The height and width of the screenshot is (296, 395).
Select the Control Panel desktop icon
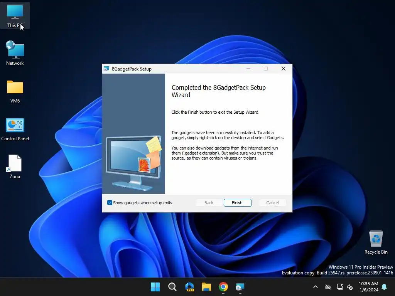point(15,129)
